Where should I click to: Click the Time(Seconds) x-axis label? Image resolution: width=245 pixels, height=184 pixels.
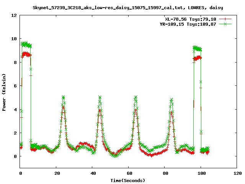(128, 181)
